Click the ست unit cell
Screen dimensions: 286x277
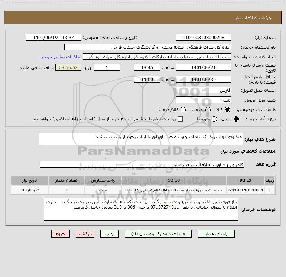[103, 190]
